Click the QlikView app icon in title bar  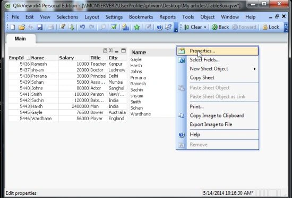point(8,6)
